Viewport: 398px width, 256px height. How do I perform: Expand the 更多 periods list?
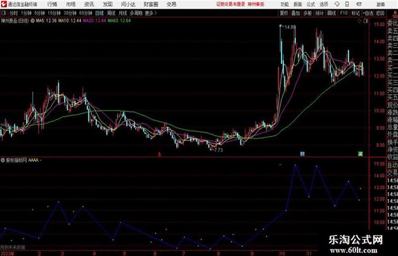(x=151, y=13)
